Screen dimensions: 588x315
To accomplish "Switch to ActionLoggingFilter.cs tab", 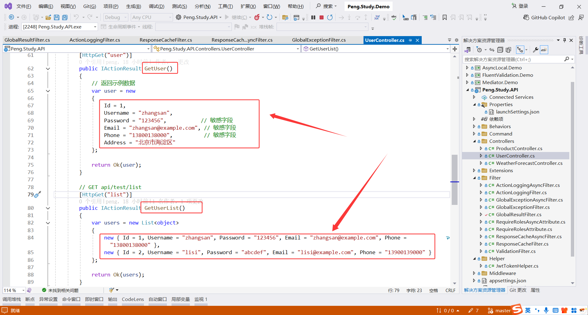I will pos(95,40).
